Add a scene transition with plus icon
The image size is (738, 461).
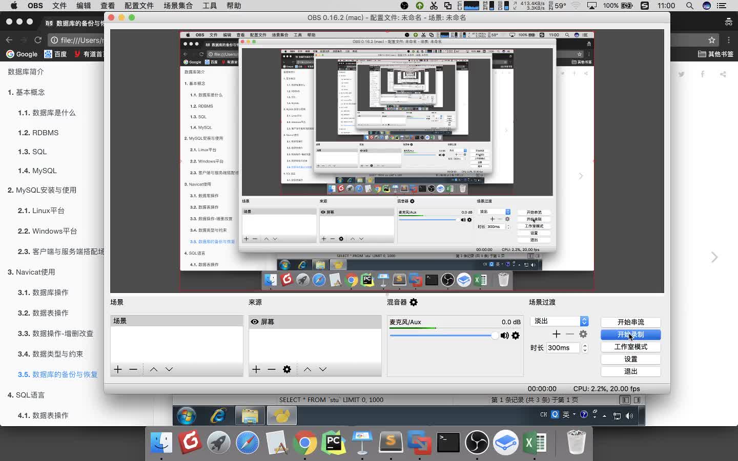(557, 334)
